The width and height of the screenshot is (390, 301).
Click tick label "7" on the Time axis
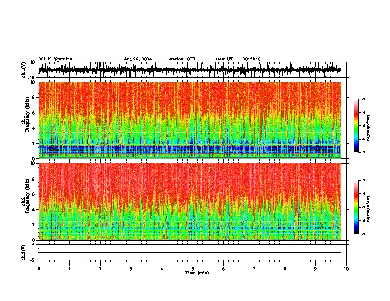(x=254, y=269)
